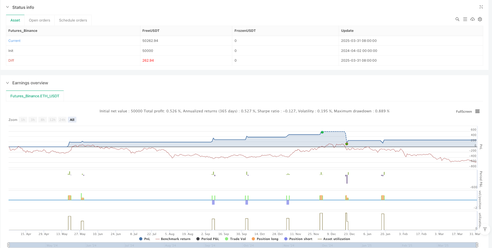Open the settings gear icon
This screenshot has width=492, height=248.
click(480, 19)
